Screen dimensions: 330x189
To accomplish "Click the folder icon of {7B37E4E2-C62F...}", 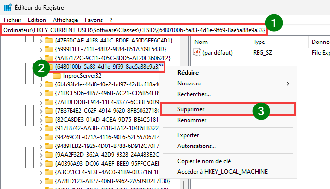I will coord(49,111).
